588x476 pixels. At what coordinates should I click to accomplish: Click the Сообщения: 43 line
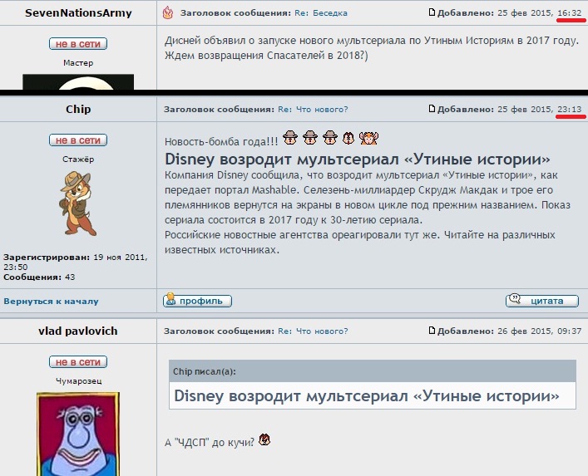tap(39, 277)
